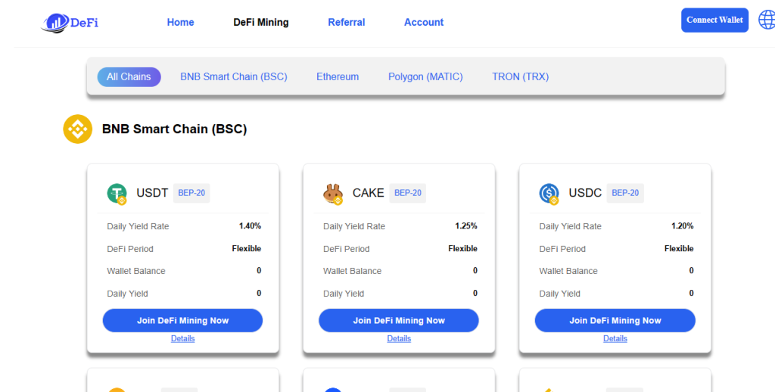The image size is (775, 392).
Task: Filter by BNB Smart Chain (BSC) tab
Action: (234, 77)
